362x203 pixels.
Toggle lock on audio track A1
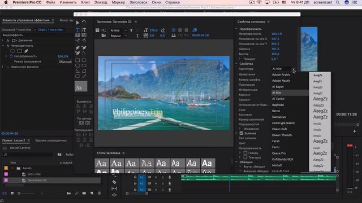[x=135, y=177]
